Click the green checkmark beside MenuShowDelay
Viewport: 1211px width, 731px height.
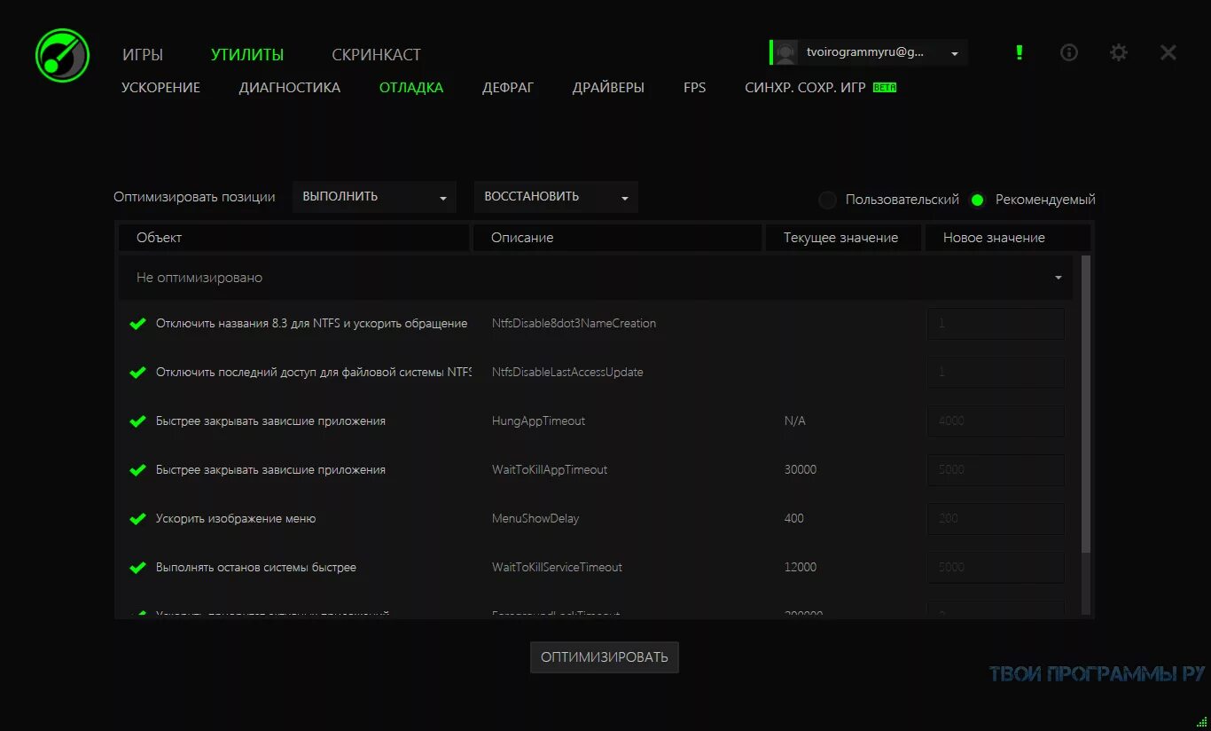click(137, 519)
